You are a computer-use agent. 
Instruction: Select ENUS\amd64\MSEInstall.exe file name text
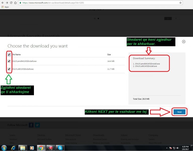[24, 61]
